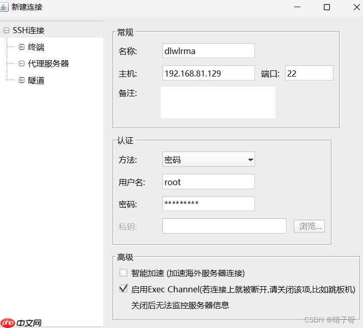This screenshot has width=363, height=328.
Task: Enable the 智能加速 checkbox
Action: coord(123,272)
